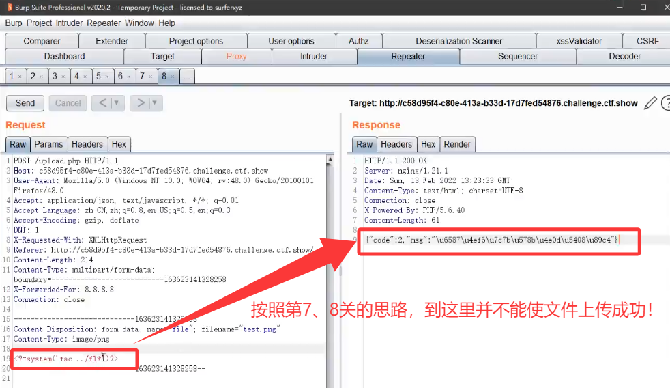Switch to the Proxy tab
The height and width of the screenshot is (388, 670).
[236, 57]
